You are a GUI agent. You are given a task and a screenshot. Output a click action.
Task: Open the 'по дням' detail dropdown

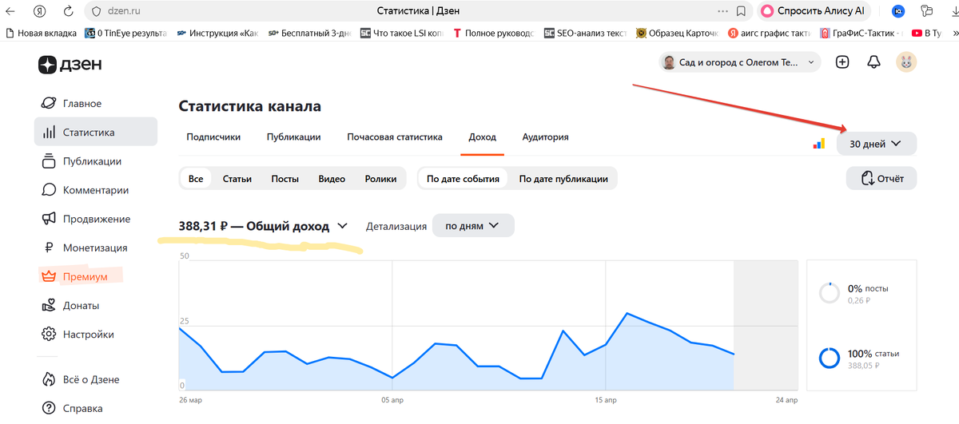(473, 226)
